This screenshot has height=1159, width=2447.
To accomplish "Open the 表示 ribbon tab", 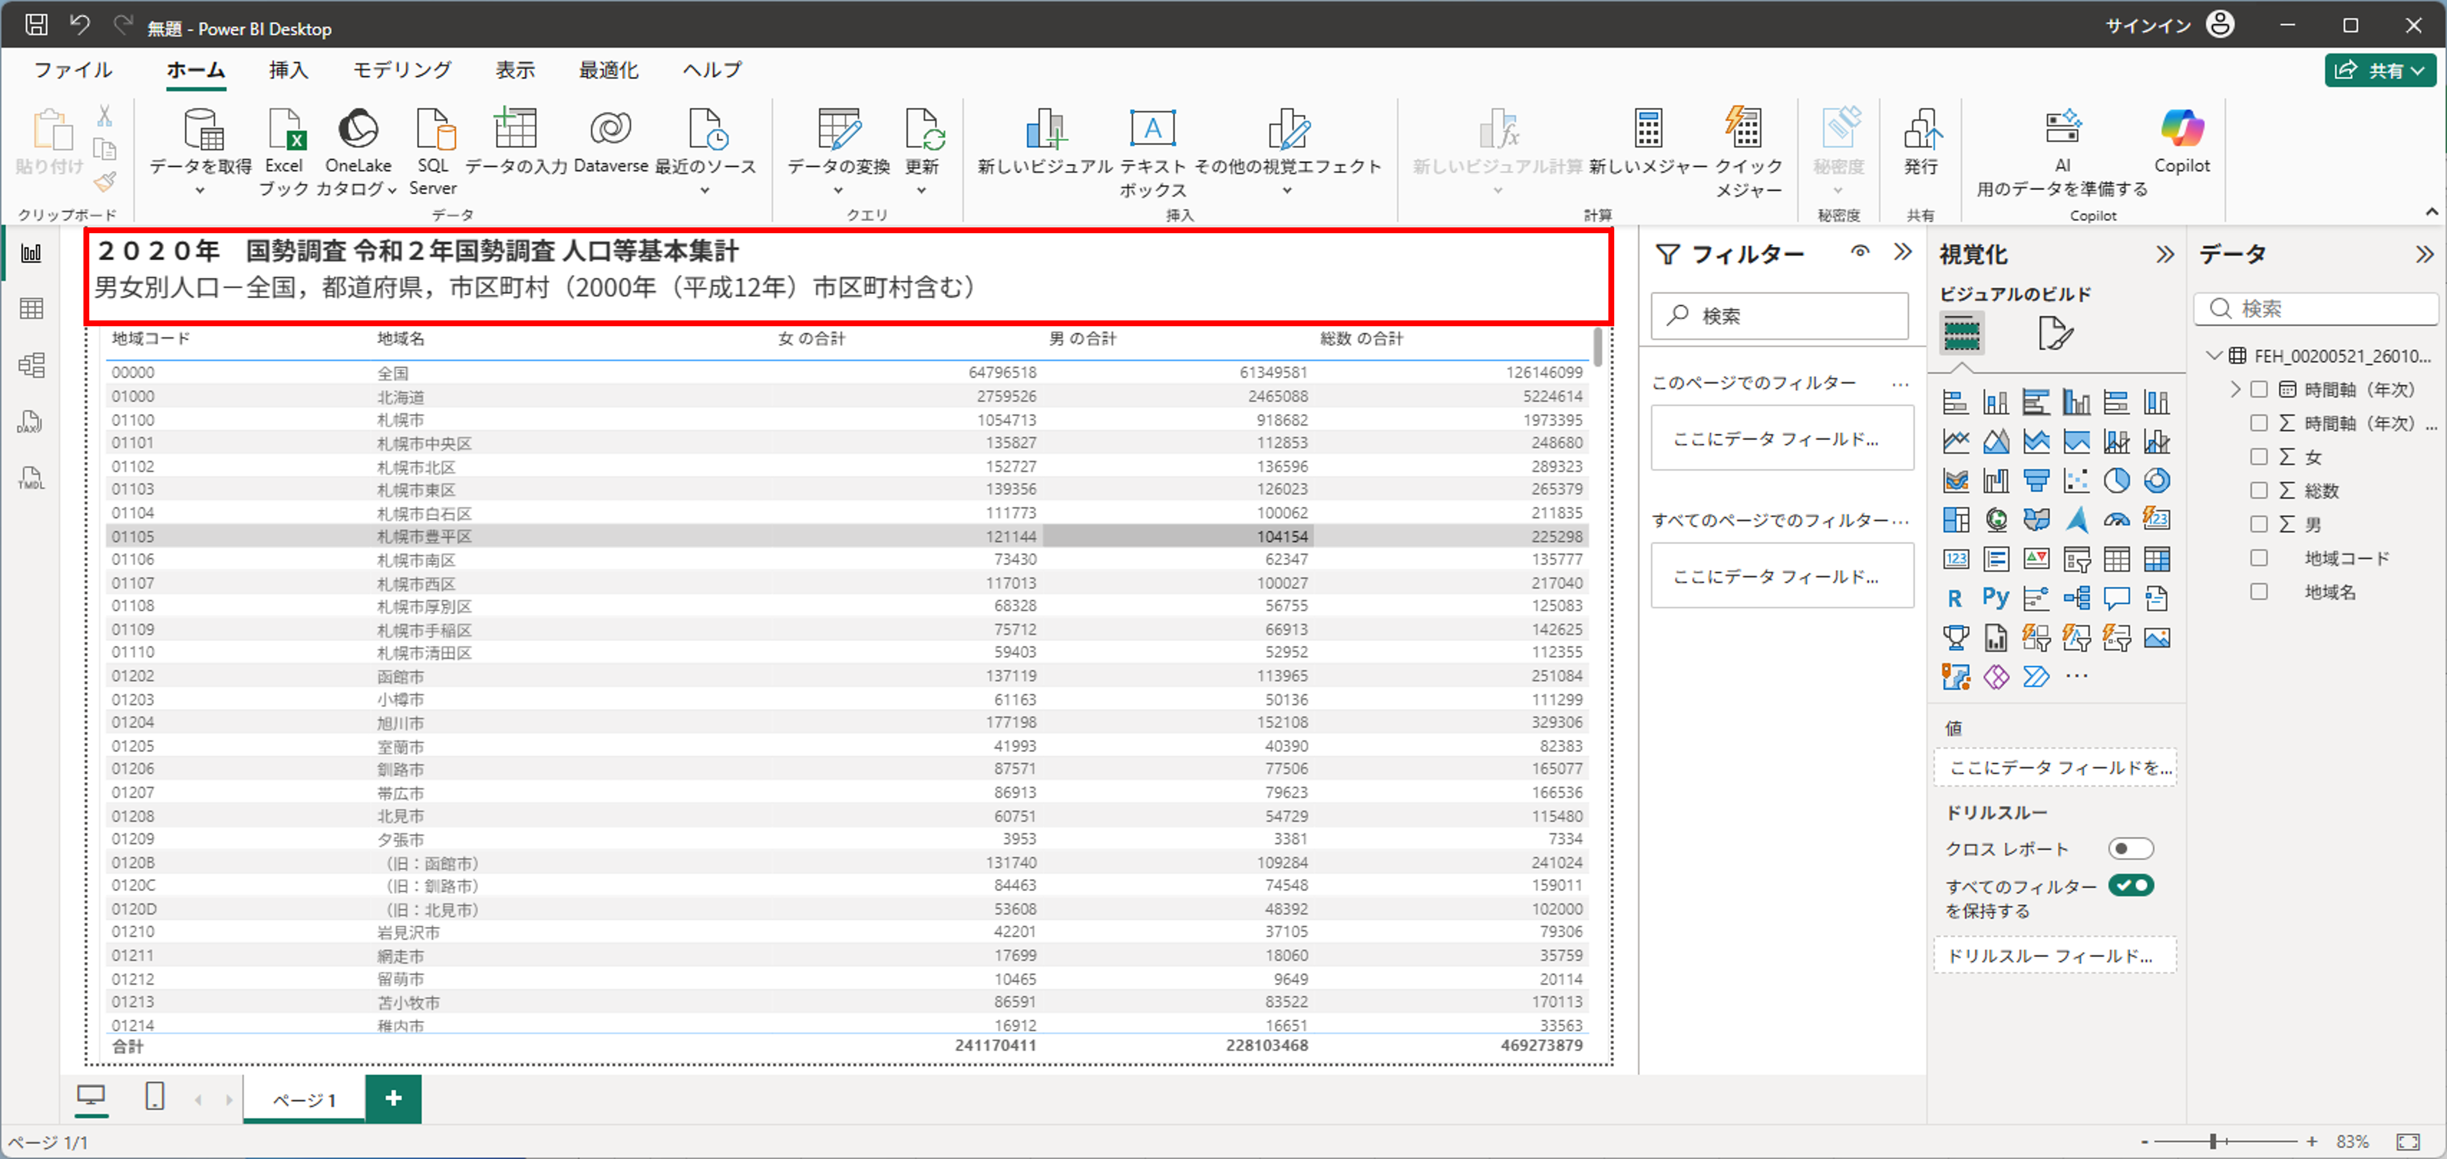I will coord(515,71).
